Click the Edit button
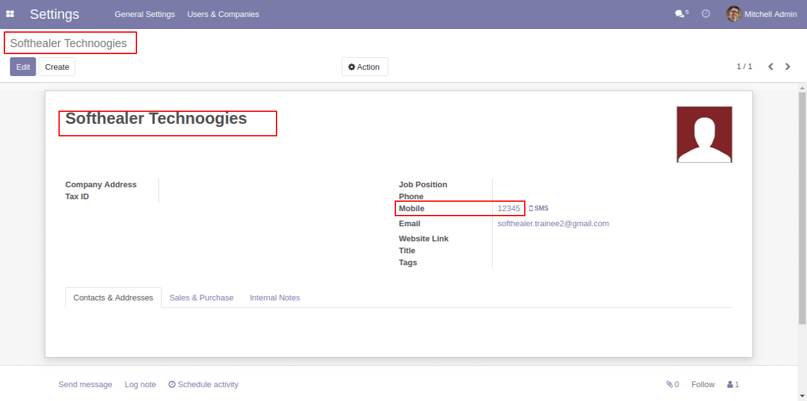The height and width of the screenshot is (401, 807). [x=23, y=67]
